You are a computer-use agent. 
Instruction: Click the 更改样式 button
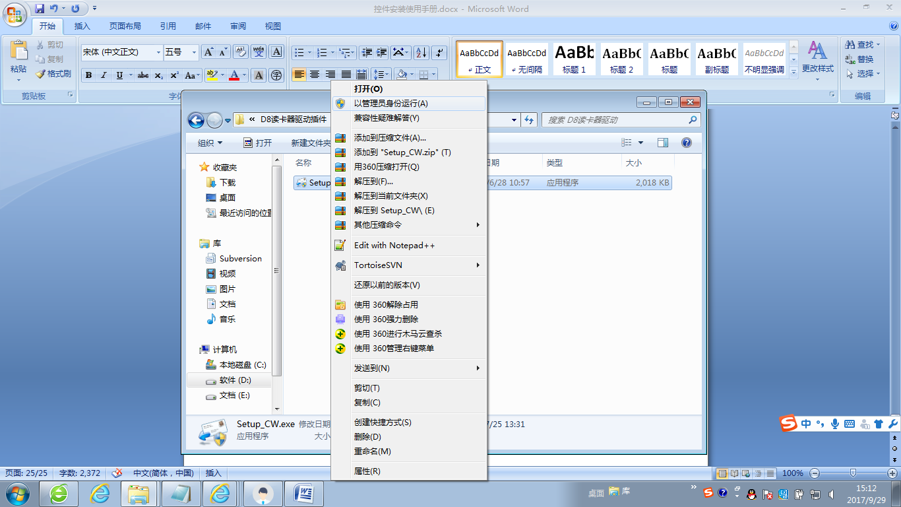click(x=818, y=62)
